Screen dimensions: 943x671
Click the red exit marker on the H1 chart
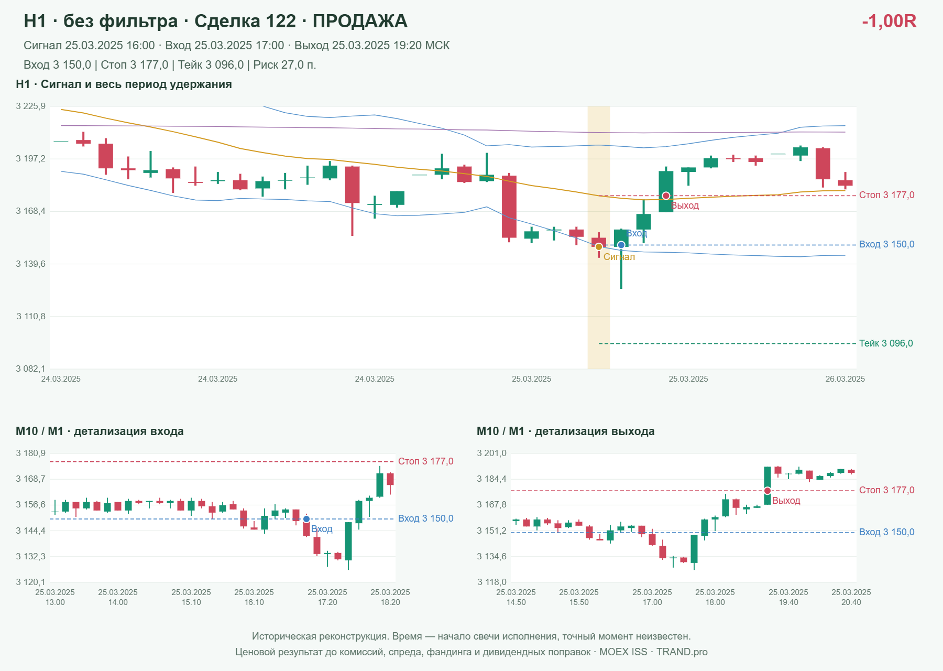pyautogui.click(x=666, y=196)
